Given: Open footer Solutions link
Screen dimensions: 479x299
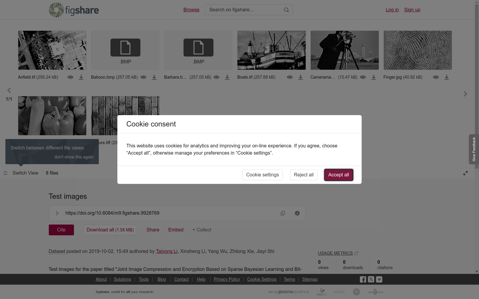Looking at the screenshot, I should point(122,279).
